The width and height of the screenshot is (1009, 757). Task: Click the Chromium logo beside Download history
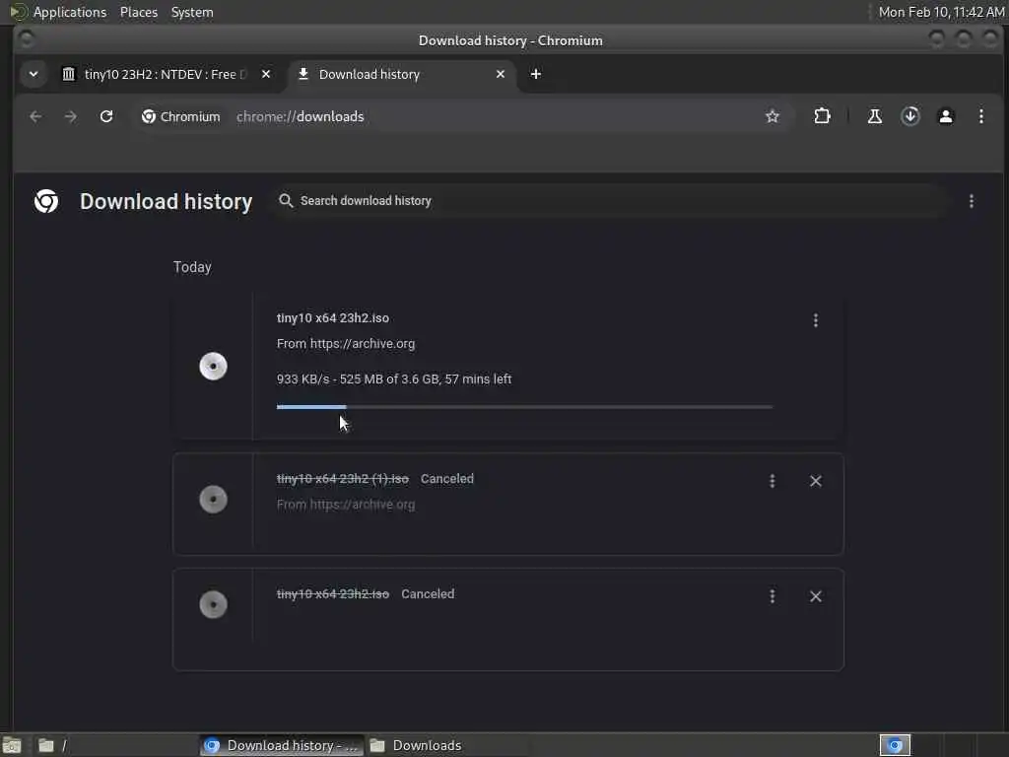point(46,201)
